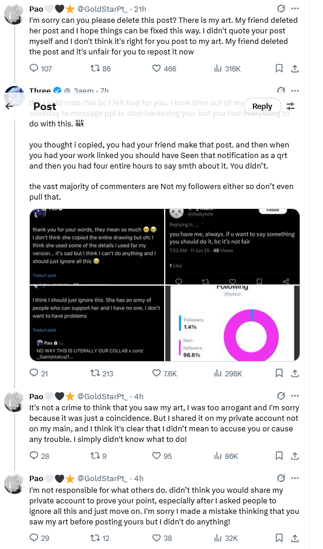View analytics of post with 316K views
Image resolution: width=323 pixels, height=549 pixels.
[227, 68]
